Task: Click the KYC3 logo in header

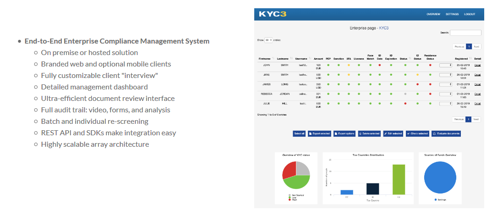Action: (273, 14)
